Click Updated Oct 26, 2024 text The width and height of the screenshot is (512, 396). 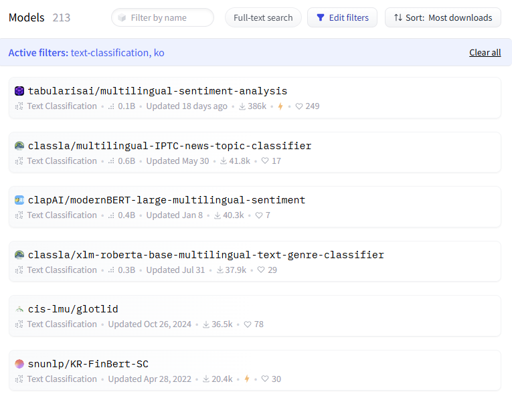click(x=149, y=324)
